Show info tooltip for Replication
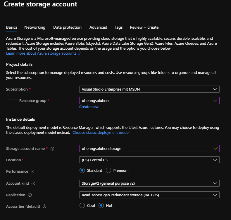Viewport: 231px width, 220px height. (x=30, y=195)
